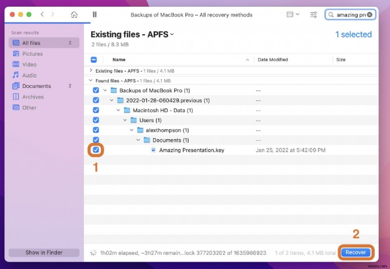Viewport: 390px width, 269px height.
Task: Pause the scan
Action: click(95, 15)
